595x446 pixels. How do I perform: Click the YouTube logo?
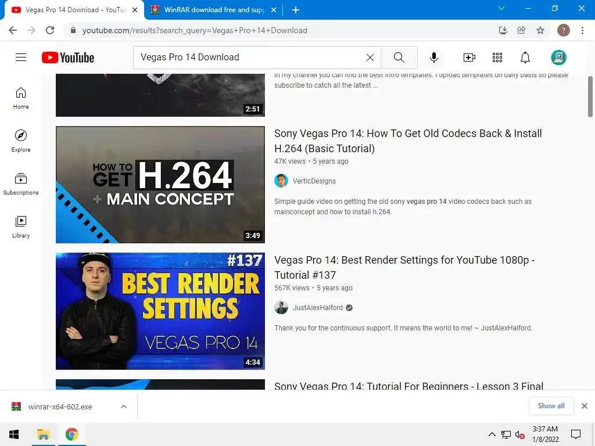(x=68, y=57)
